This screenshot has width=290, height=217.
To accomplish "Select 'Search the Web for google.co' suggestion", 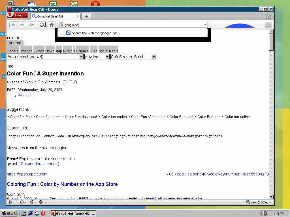I will (133, 33).
